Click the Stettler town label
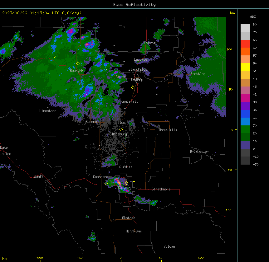This screenshot has height=262, width=269. pos(198,74)
